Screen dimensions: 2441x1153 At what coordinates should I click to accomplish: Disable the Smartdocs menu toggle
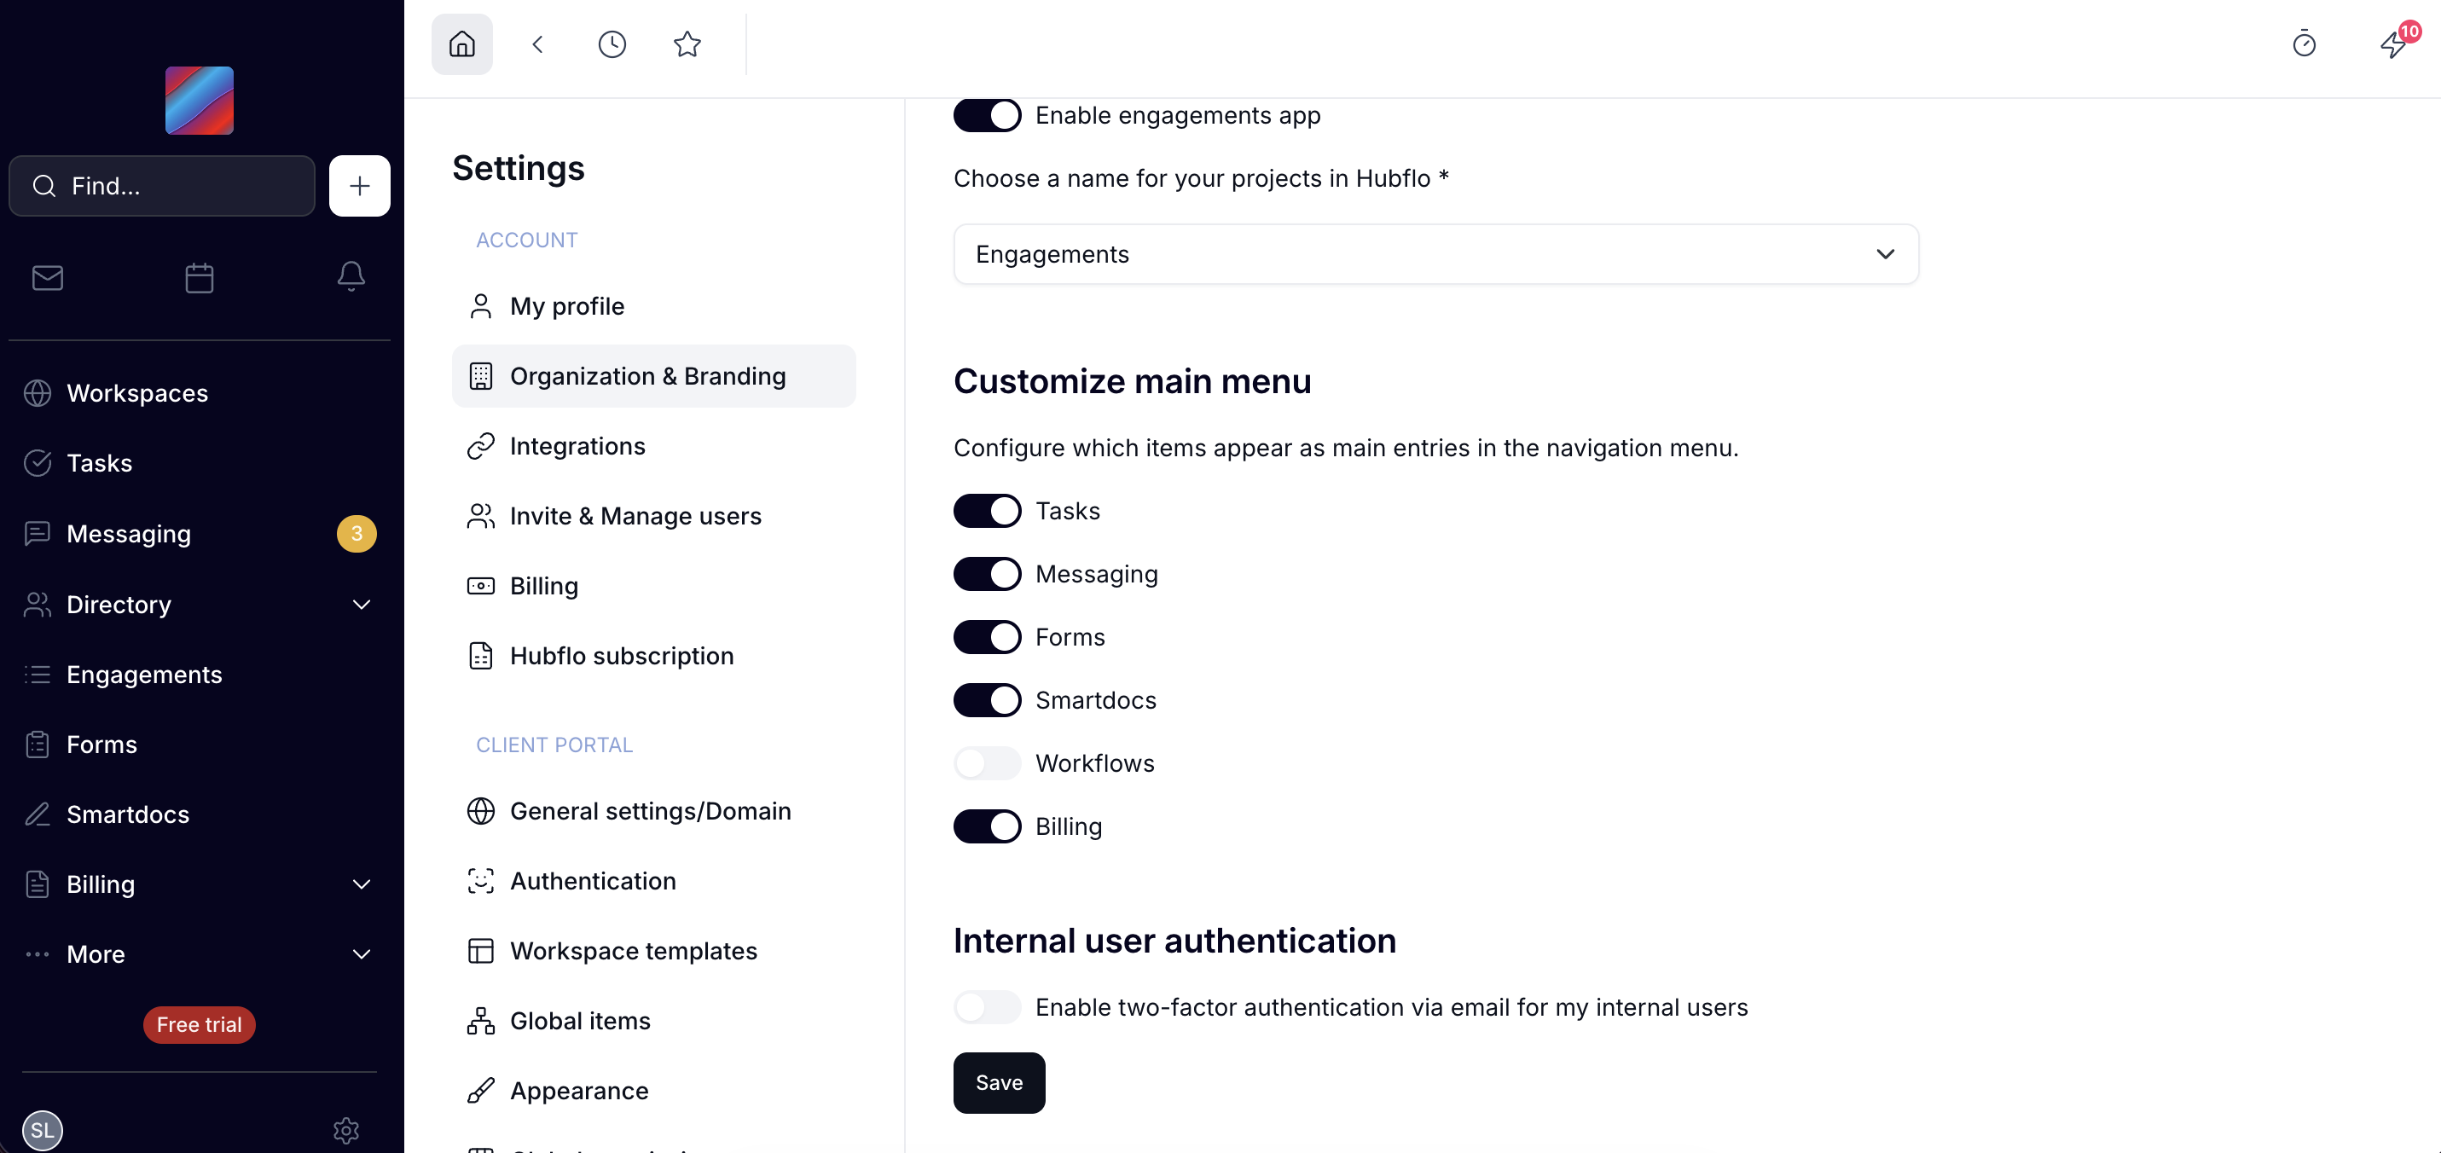(987, 700)
